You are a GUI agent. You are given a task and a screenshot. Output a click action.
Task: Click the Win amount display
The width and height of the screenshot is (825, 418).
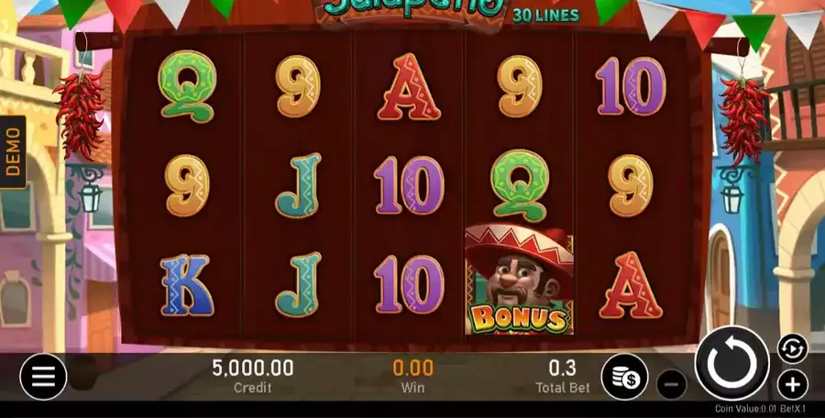pyautogui.click(x=413, y=376)
